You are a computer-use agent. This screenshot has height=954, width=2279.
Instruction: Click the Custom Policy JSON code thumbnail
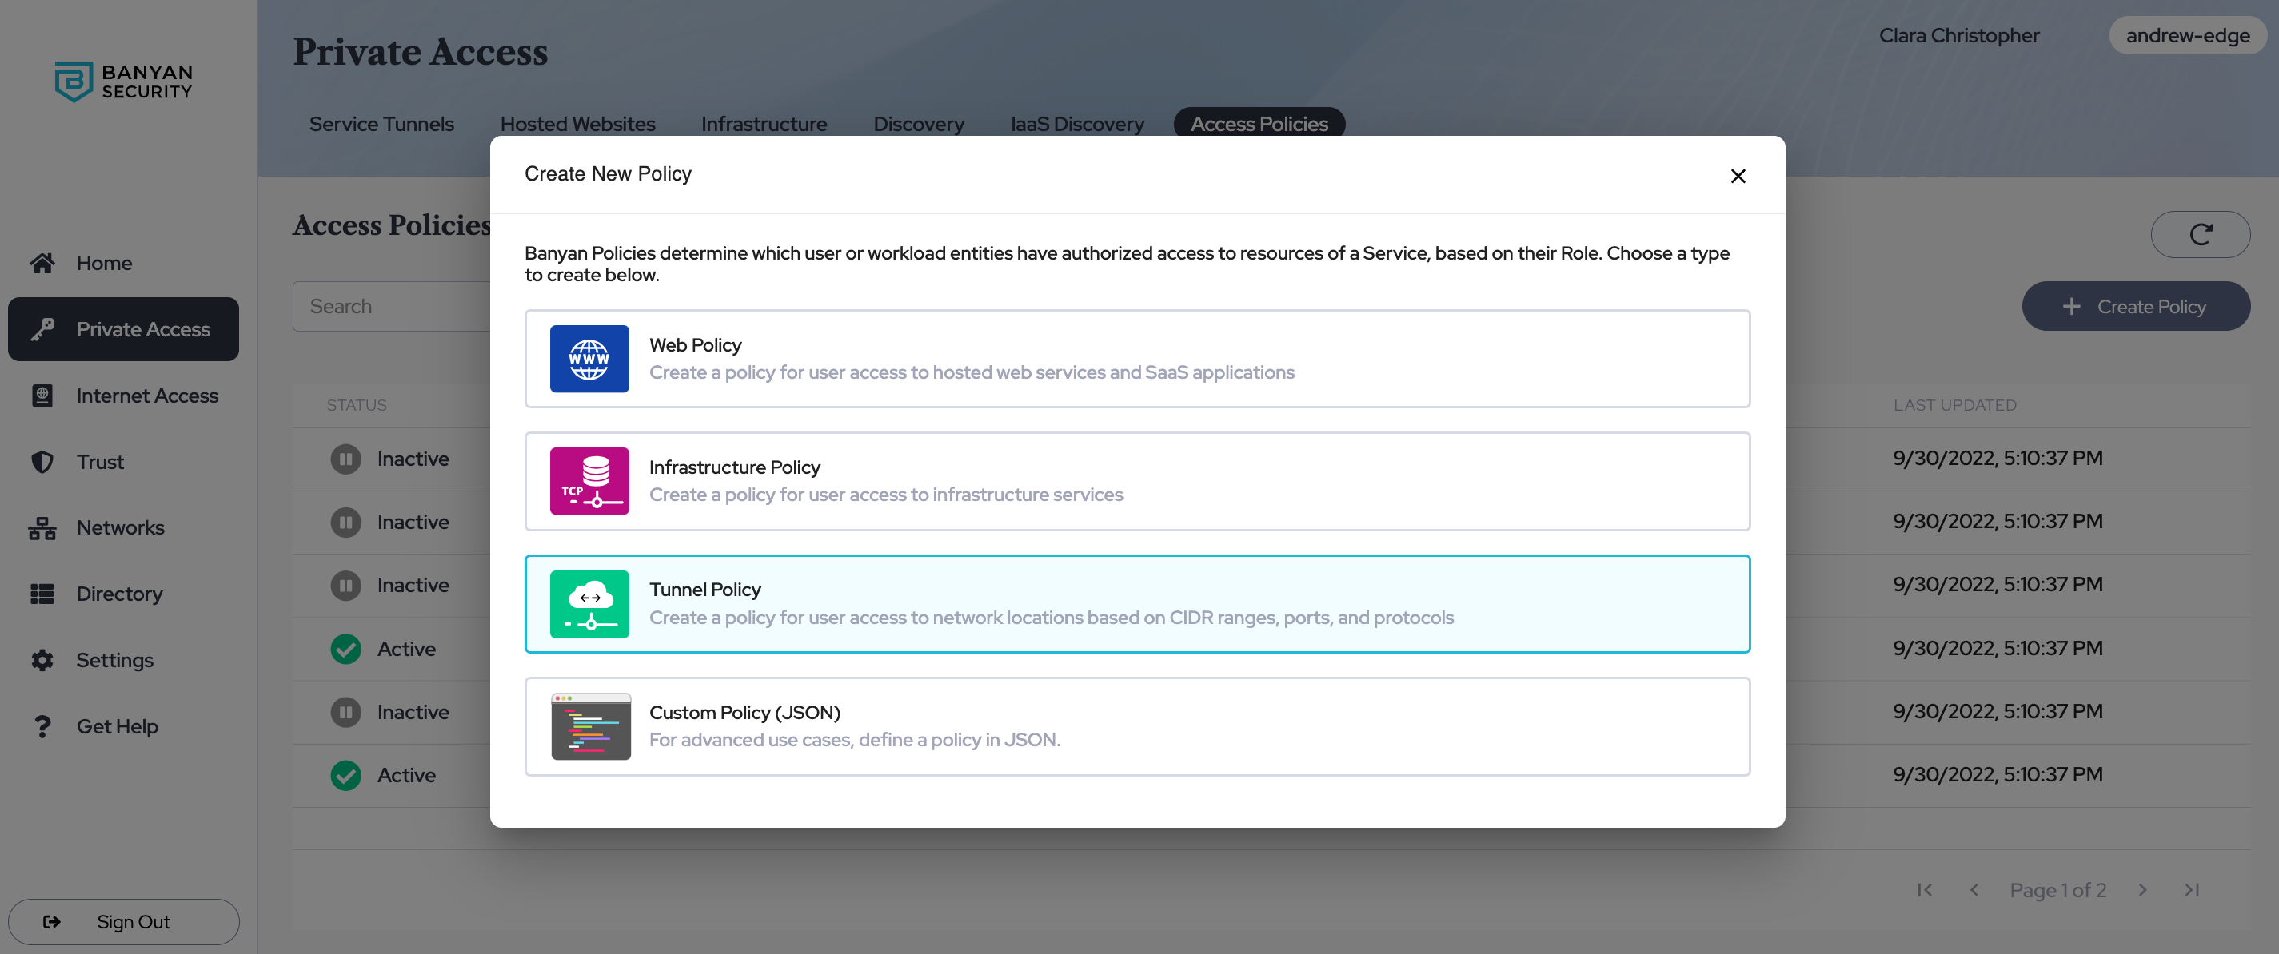coord(590,726)
